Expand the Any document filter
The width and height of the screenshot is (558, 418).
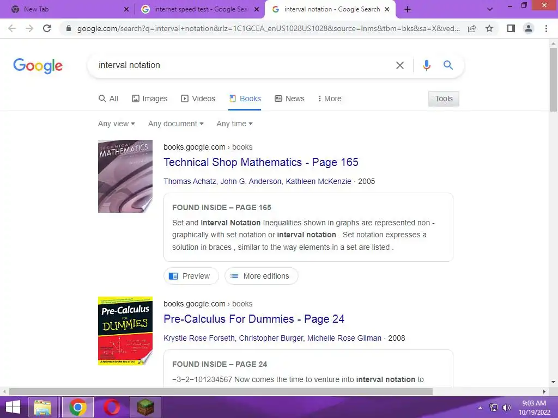tap(176, 124)
